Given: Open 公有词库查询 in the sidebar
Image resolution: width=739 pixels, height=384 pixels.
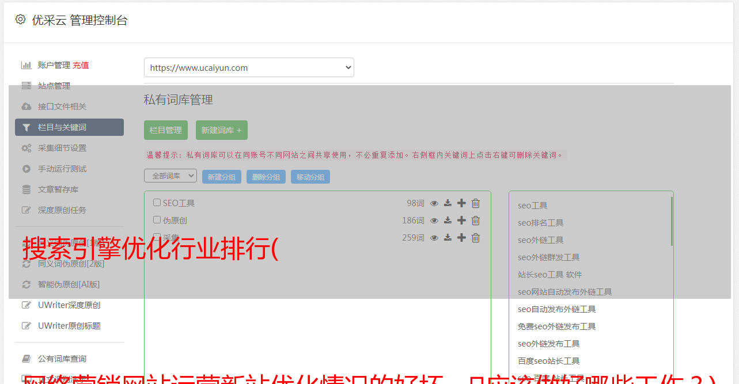Looking at the screenshot, I should tap(62, 359).
